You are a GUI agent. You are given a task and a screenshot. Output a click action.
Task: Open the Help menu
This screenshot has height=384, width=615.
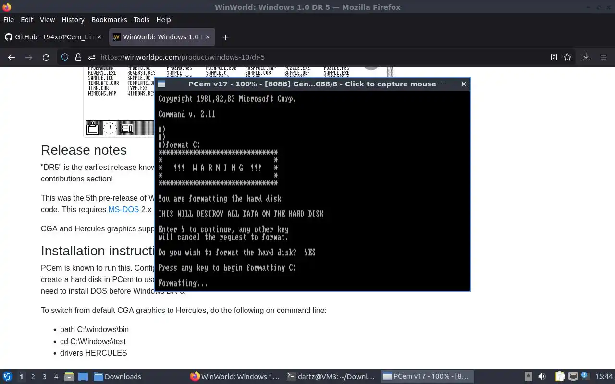pyautogui.click(x=163, y=20)
